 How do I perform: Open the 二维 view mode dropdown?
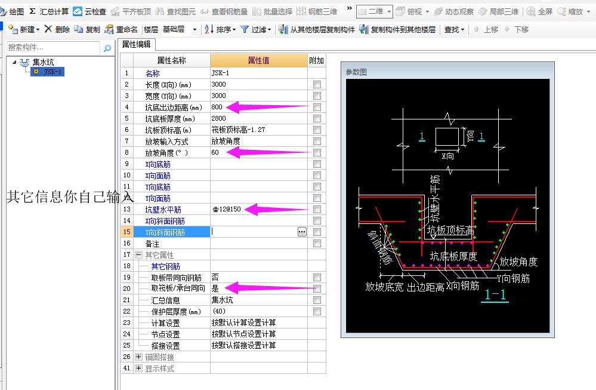click(x=389, y=12)
